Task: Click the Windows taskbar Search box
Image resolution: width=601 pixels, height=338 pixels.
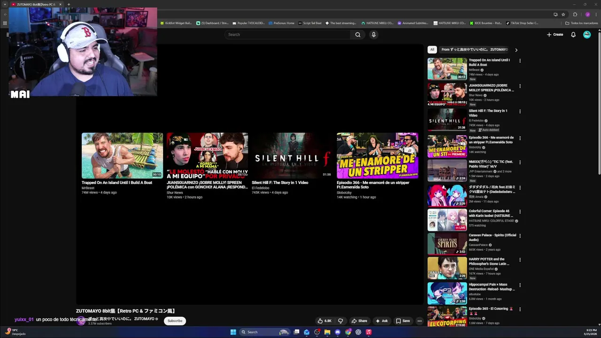Action: pyautogui.click(x=265, y=332)
